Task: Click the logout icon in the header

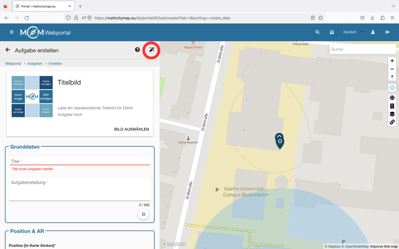Action: [x=387, y=32]
